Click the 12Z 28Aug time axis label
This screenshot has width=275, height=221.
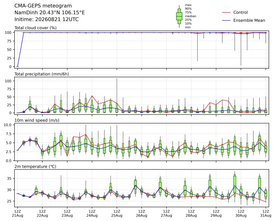[191, 213]
